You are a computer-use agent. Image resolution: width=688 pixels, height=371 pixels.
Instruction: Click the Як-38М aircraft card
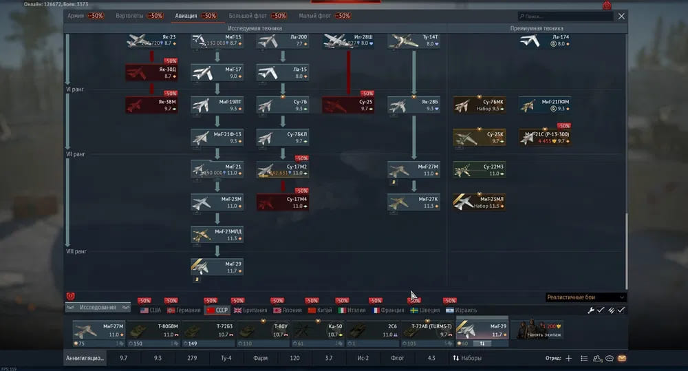(x=151, y=105)
